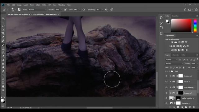The width and height of the screenshot is (199, 112).
Task: Create a new layer
Action: point(190,107)
